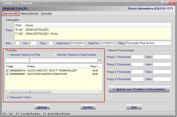Switch to the Alterar Período tab
Viewport: 177px width, 117px height.
29,14
